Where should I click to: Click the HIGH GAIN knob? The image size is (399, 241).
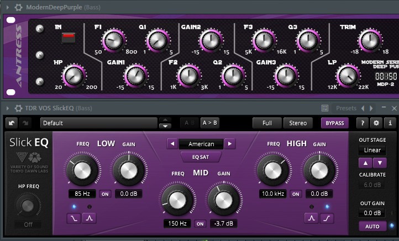click(319, 170)
